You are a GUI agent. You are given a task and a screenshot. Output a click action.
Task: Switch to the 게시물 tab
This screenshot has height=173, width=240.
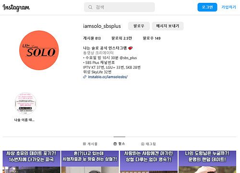pyautogui.click(x=90, y=144)
